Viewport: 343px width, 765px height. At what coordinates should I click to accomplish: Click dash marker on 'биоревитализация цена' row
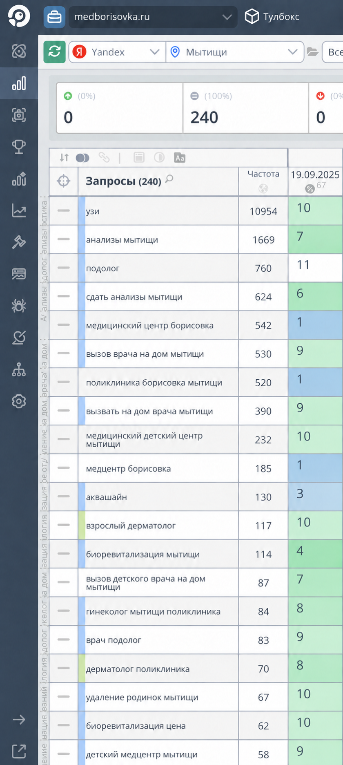(64, 725)
